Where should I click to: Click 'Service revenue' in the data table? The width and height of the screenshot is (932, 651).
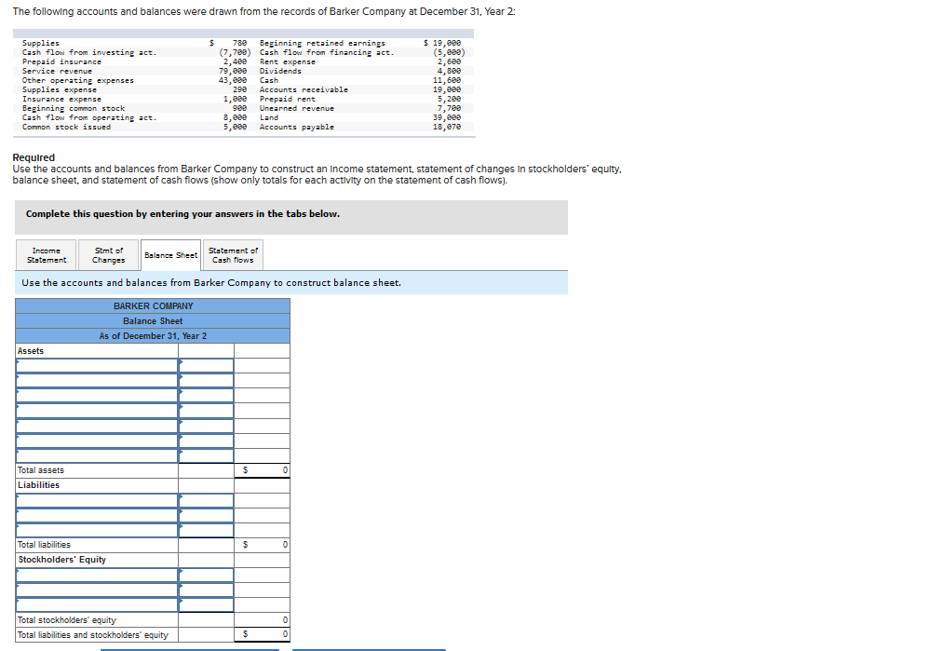click(x=57, y=71)
